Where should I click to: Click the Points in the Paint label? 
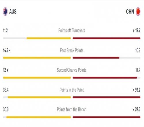pyautogui.click(x=72, y=90)
